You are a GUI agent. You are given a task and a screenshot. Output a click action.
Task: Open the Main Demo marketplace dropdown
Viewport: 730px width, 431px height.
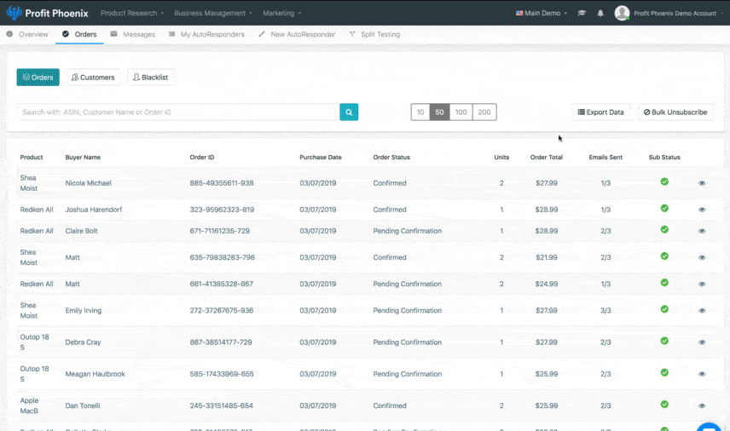tap(542, 14)
